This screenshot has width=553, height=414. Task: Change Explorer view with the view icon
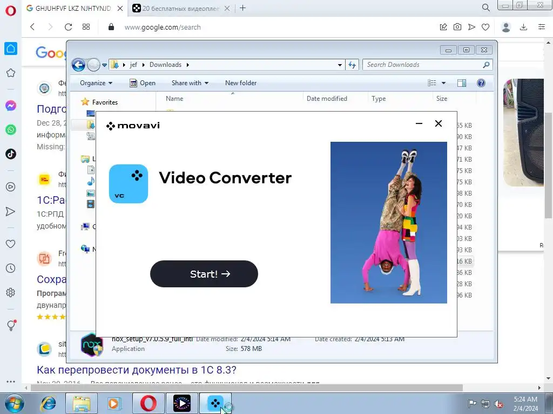tap(432, 83)
